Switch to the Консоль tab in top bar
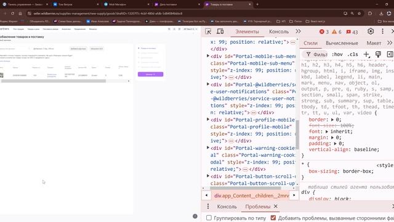This screenshot has height=222, width=394. 279,31
